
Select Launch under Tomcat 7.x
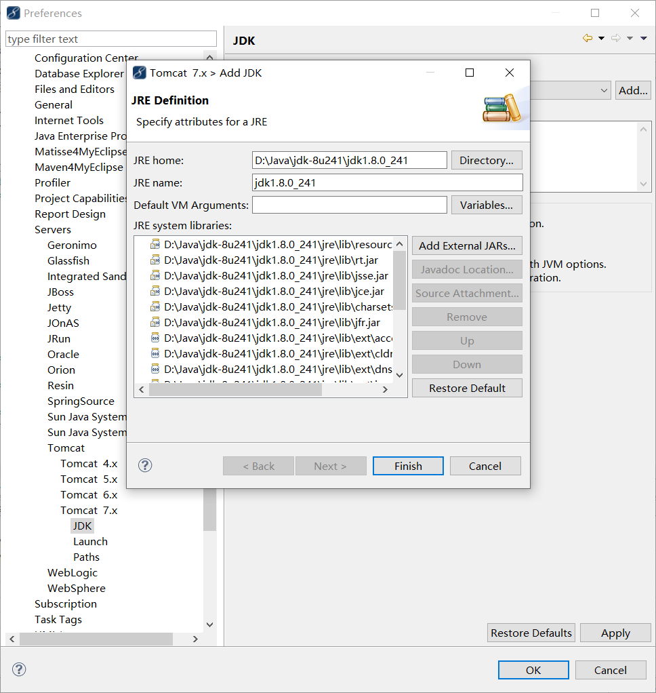tap(90, 541)
